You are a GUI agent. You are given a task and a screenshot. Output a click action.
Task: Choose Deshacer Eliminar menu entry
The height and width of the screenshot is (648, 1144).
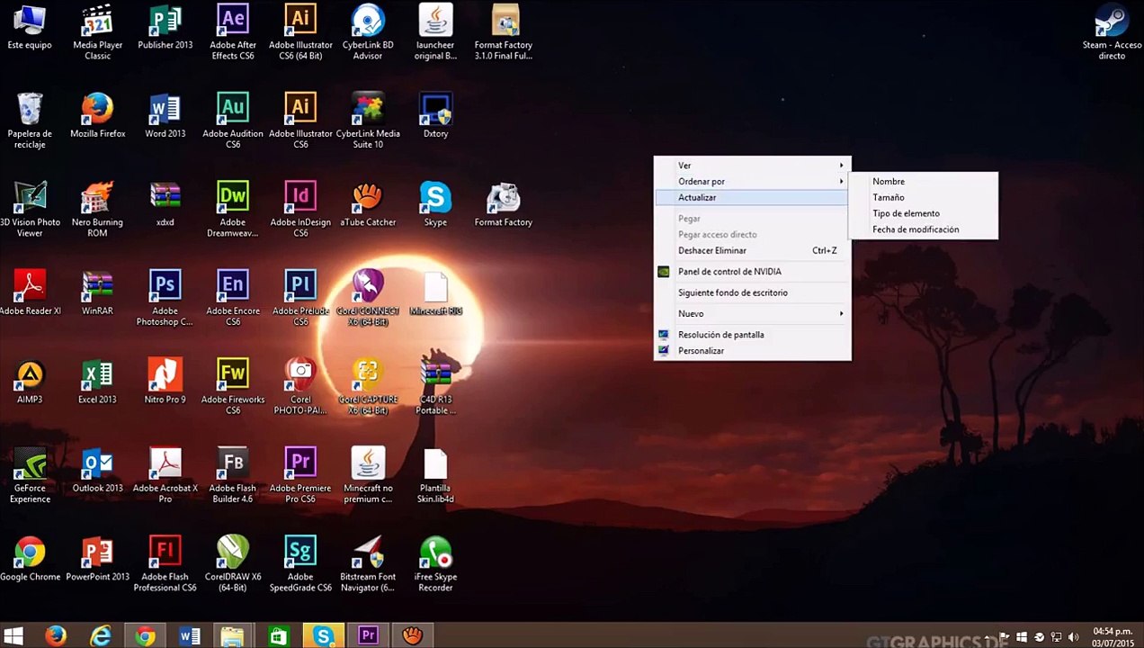752,251
